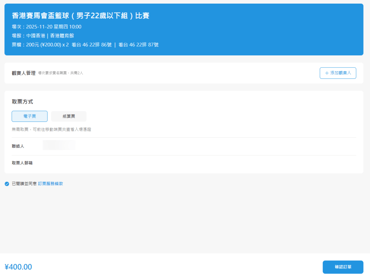The width and height of the screenshot is (370, 277).
Task: Click the session date 2025-11-20 line
Action: 47,27
